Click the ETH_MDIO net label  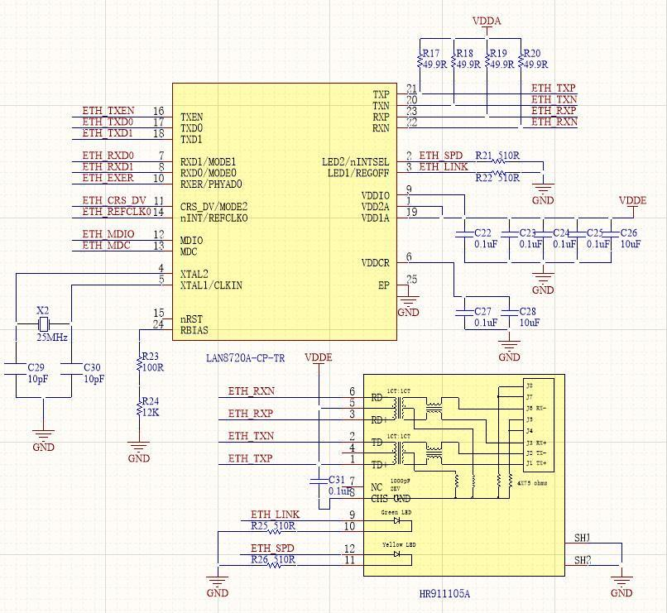pos(108,234)
